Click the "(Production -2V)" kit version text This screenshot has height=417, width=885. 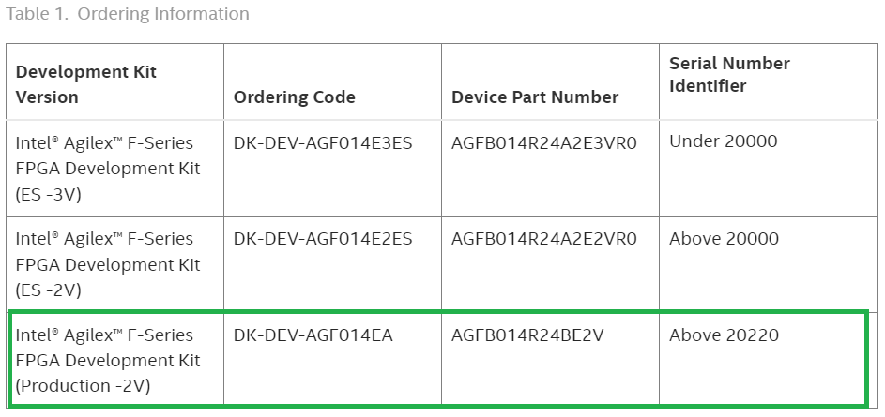(83, 386)
